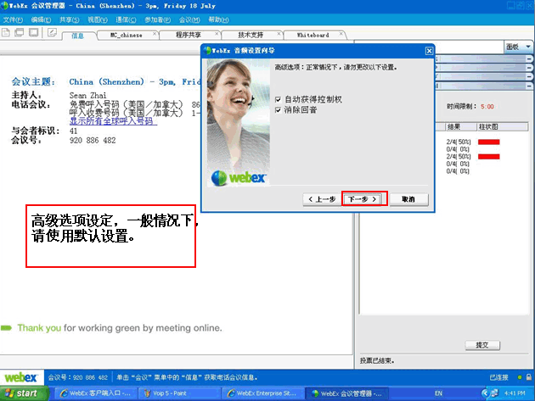Switch to the 程序共享 tab
The width and height of the screenshot is (535, 401).
coord(189,35)
